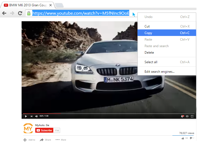The height and width of the screenshot is (143, 197).
Task: Click the 0:21 / 1:38 time display
Action: (x=44, y=116)
